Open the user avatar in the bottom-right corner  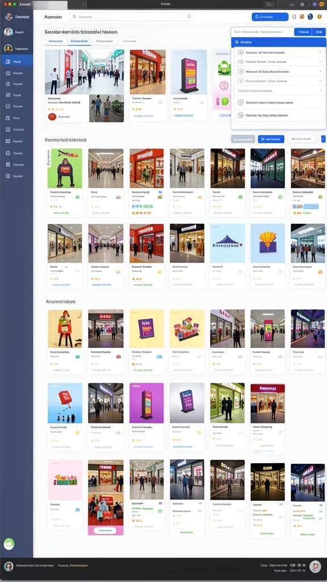(315, 567)
